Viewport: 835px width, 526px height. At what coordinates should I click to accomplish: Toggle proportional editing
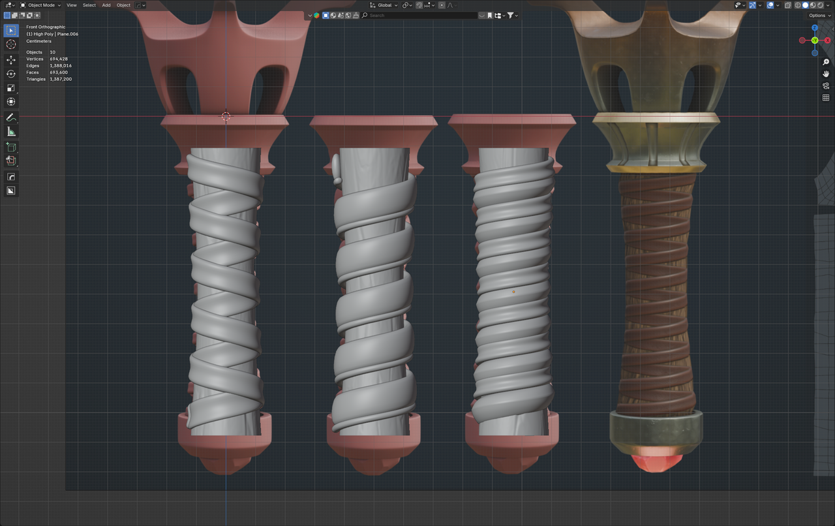(442, 5)
